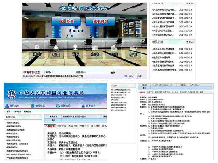This screenshot has width=218, height=163.
Task: Open the FAQ 船员证件办理时限
Action: pyautogui.click(x=162, y=57)
